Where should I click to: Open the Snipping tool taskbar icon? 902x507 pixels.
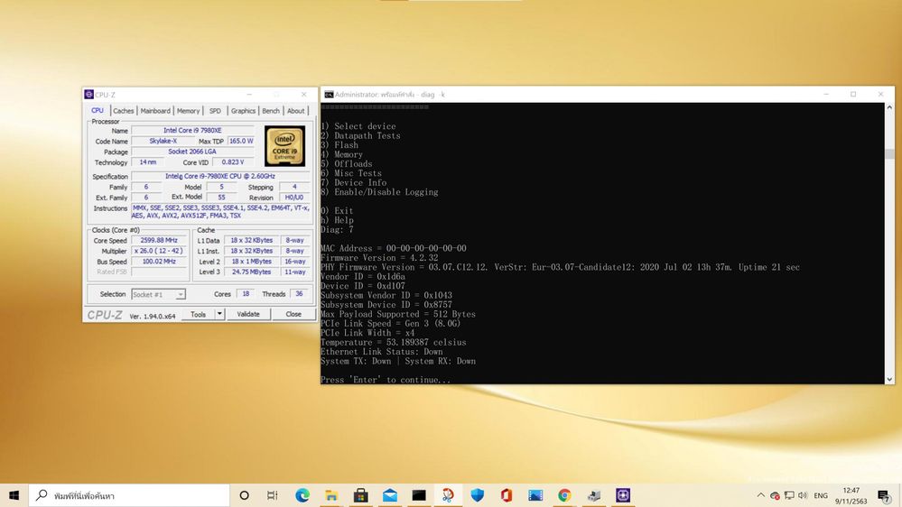pos(448,495)
